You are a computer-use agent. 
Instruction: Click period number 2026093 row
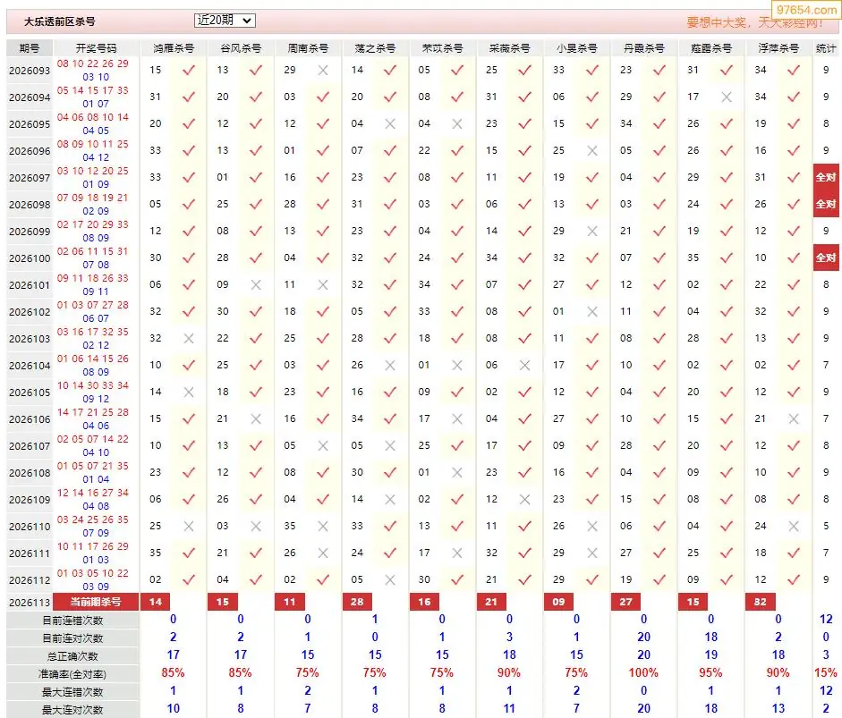[30, 71]
